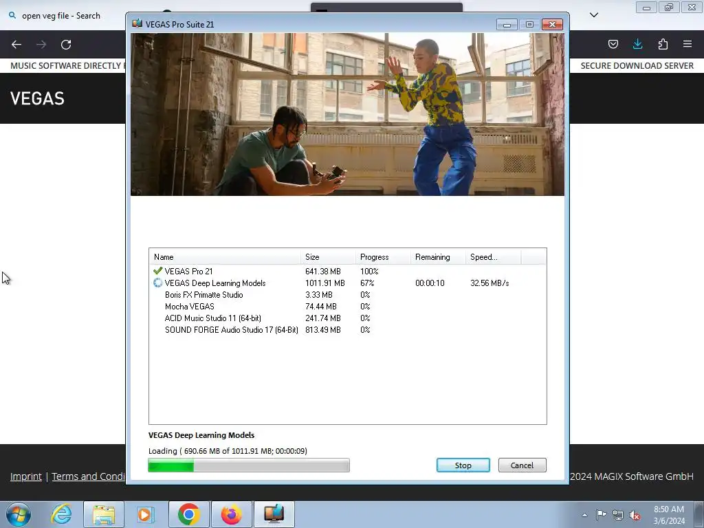Click the VEGAS installer taskbar icon
This screenshot has height=528, width=704.
tap(274, 514)
